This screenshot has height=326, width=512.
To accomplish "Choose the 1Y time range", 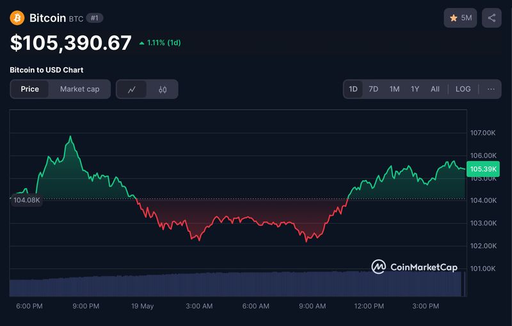I will click(415, 89).
